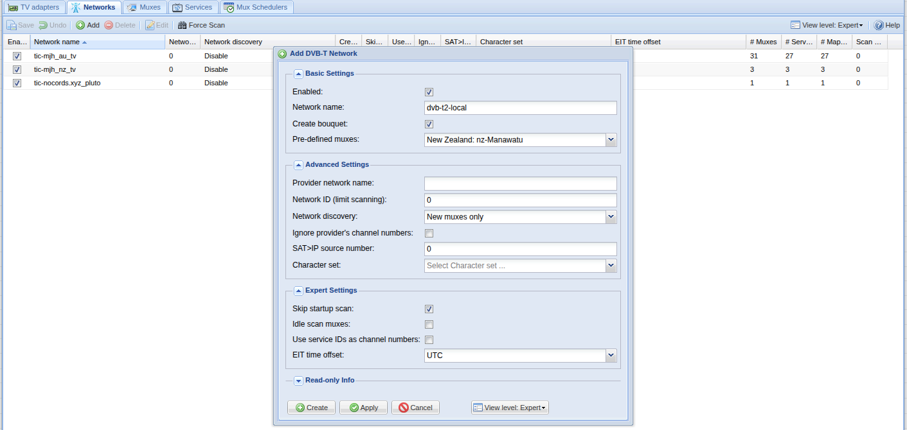Enable the Idle scan muxes checkbox

[x=429, y=324]
